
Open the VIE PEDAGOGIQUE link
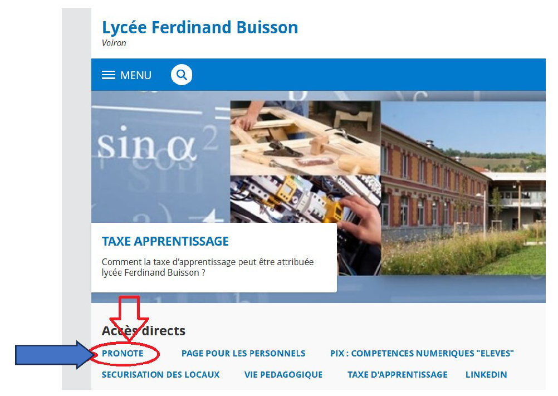tap(283, 375)
